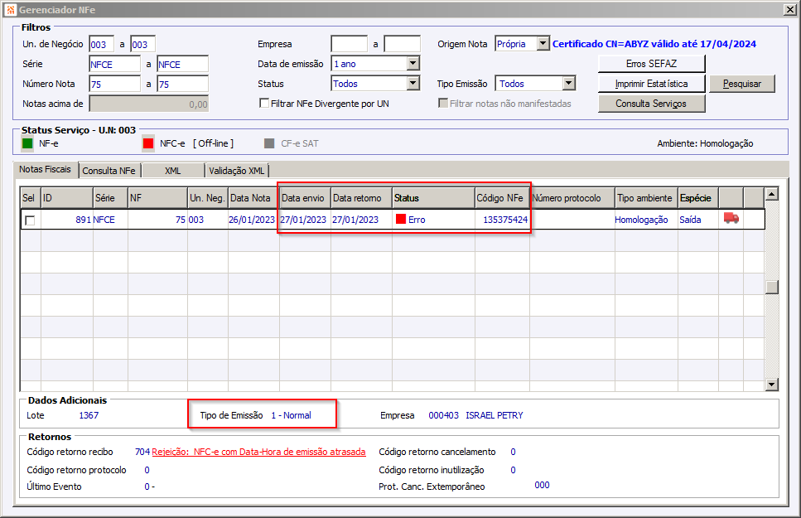Screen dimensions: 801x518
Task: Click the grid vertical scrollbar thumb
Action: (771, 287)
